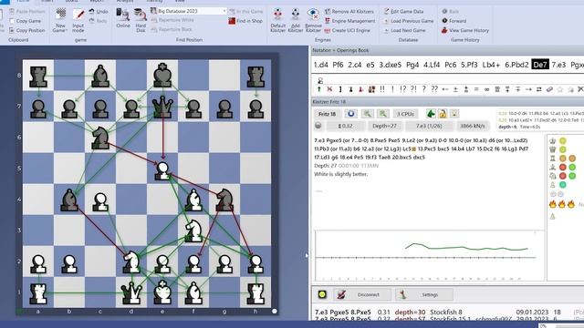584x328 pixels.
Task: Click the green up arrow promote variation icon
Action: (319, 89)
